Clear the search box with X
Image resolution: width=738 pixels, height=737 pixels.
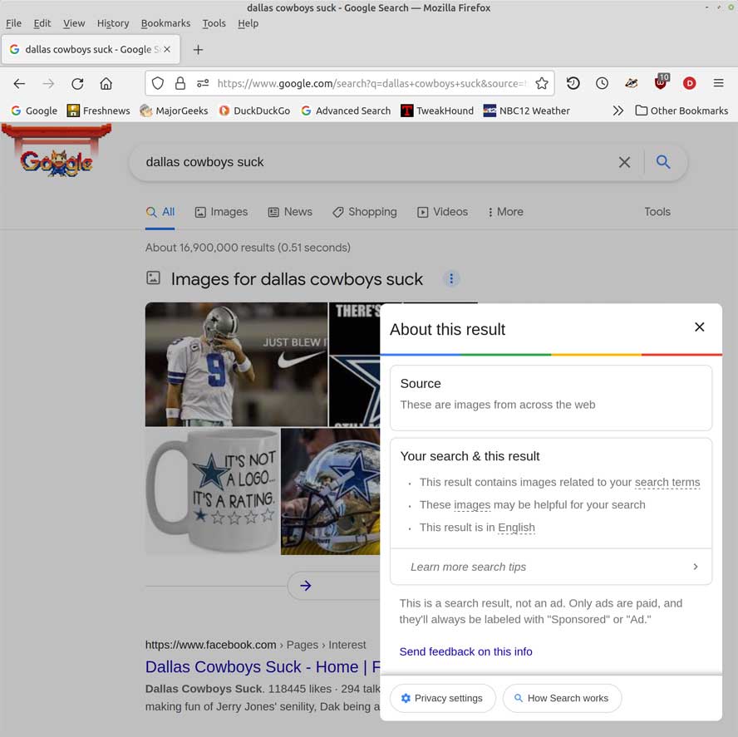(x=624, y=162)
